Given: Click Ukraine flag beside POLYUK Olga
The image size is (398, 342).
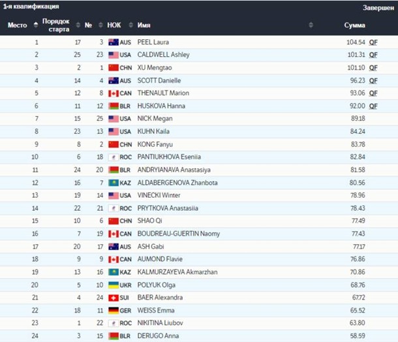Looking at the screenshot, I should tap(112, 285).
